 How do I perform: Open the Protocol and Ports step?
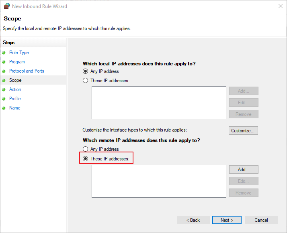(x=27, y=71)
